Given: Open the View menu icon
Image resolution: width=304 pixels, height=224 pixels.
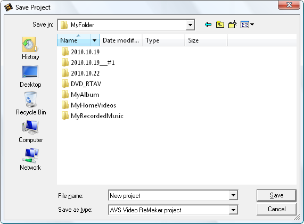Looking at the screenshot, I should pos(245,24).
